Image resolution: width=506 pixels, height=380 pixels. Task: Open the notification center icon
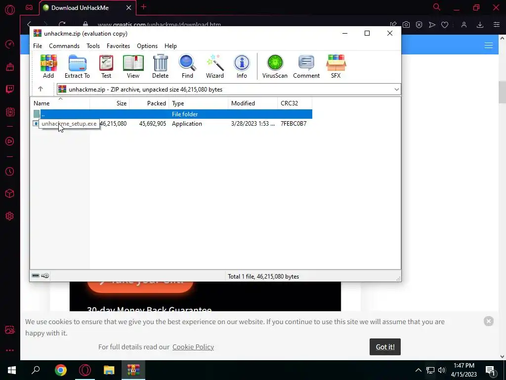click(490, 371)
